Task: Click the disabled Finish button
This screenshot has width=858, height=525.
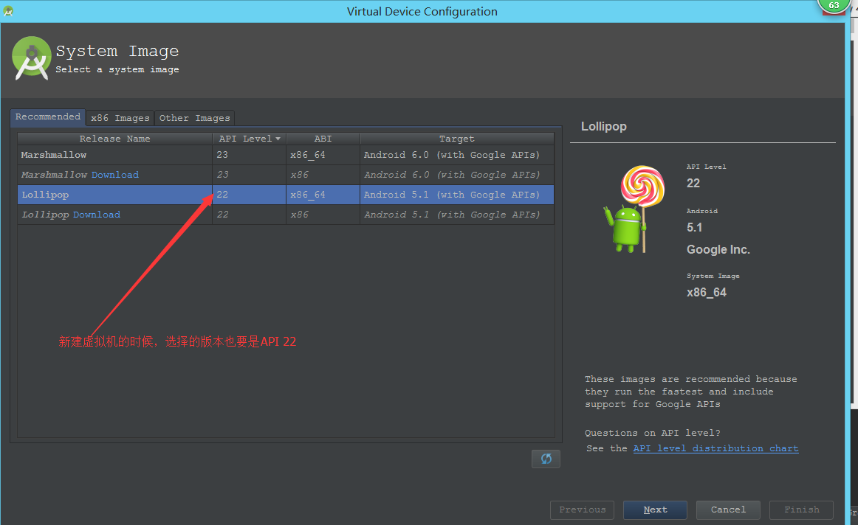Action: [802, 510]
